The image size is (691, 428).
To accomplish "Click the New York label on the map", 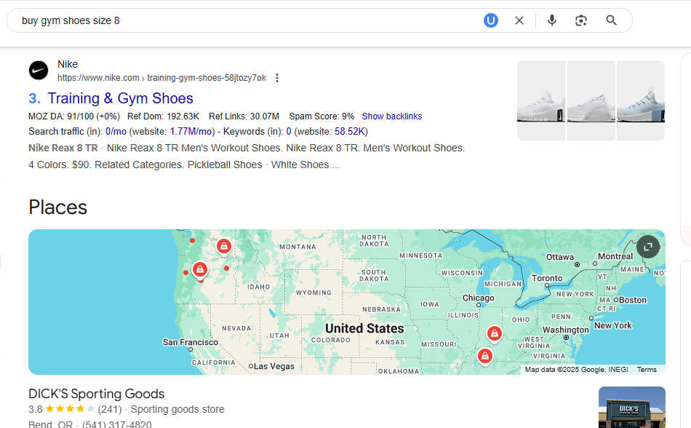I will (613, 325).
